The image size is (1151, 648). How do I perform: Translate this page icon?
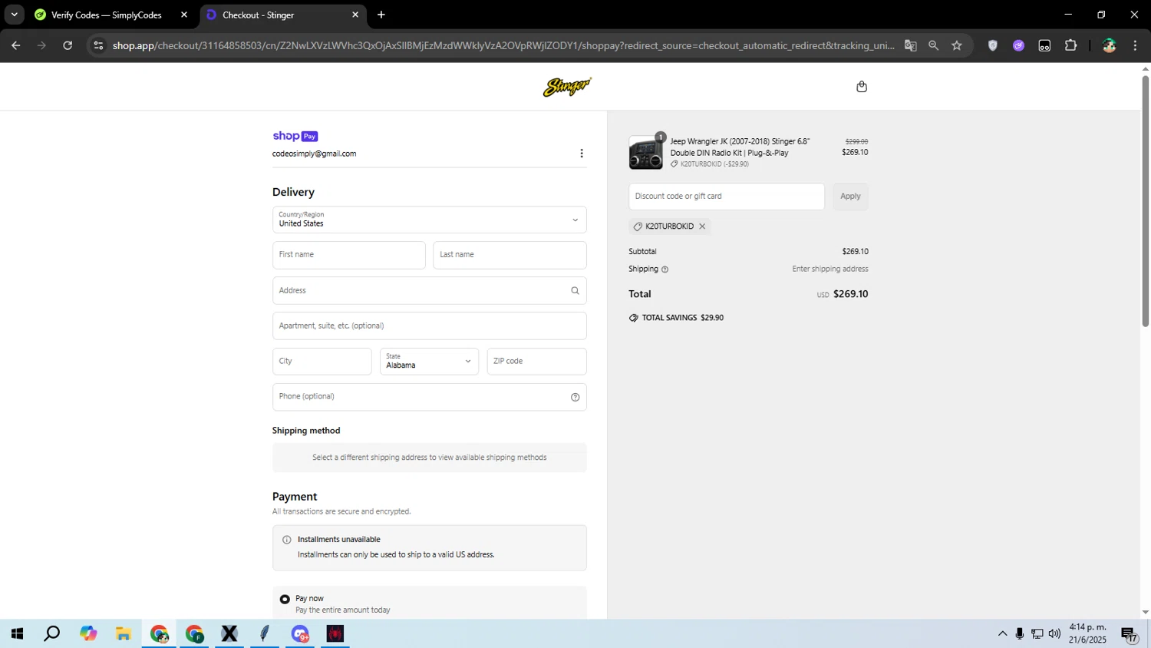911,45
